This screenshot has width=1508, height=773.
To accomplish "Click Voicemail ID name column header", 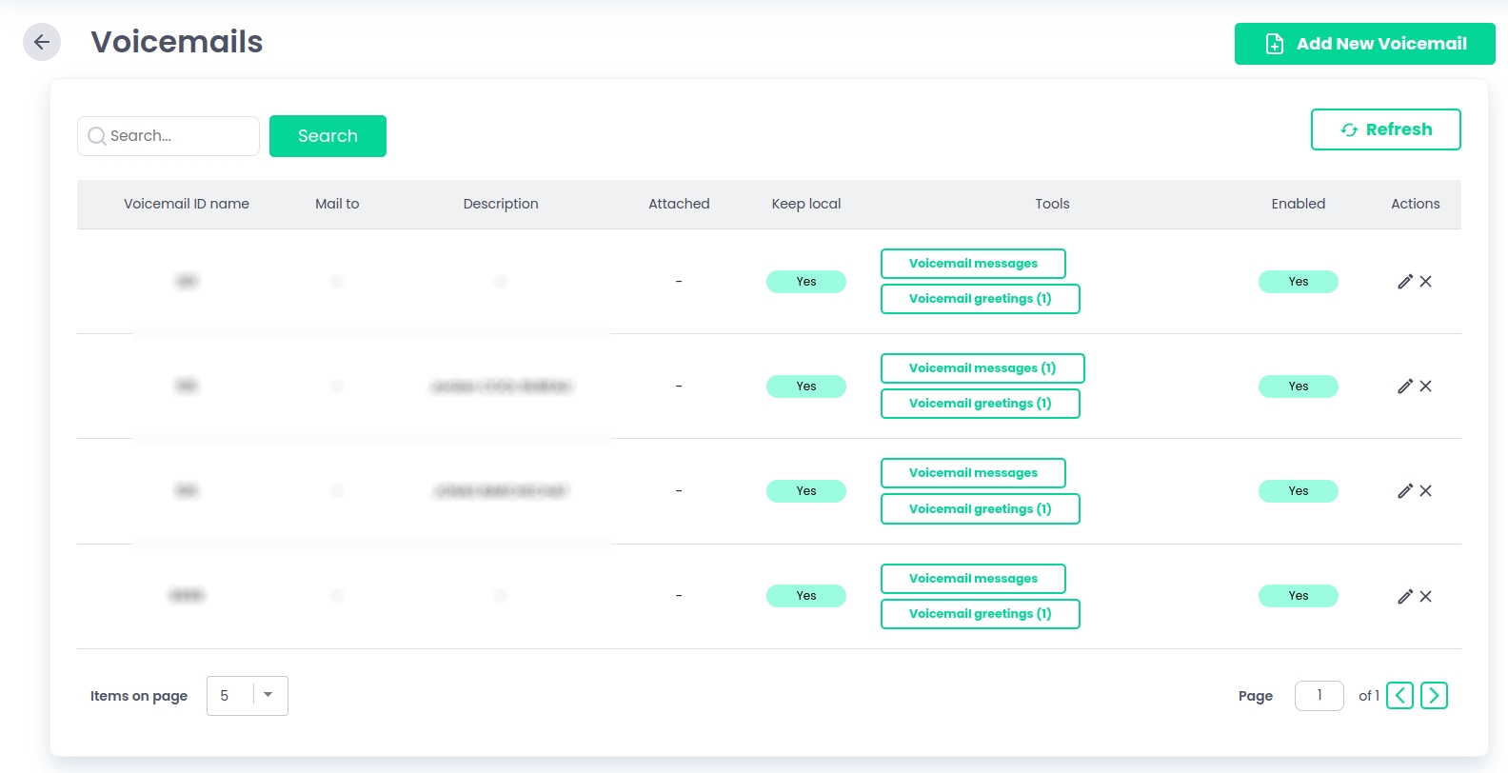I will click(x=187, y=204).
